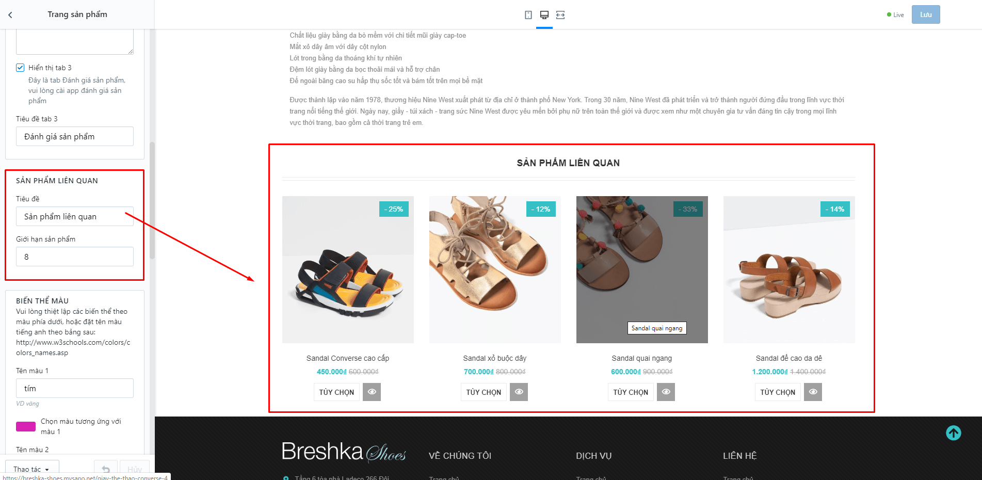The image size is (982, 480).
Task: Open the Thao tác dropdown
Action: pos(31,469)
